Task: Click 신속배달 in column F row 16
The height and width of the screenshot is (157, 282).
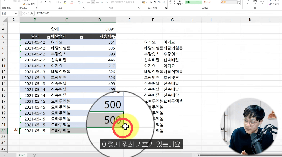Action: pyautogui.click(x=153, y=95)
